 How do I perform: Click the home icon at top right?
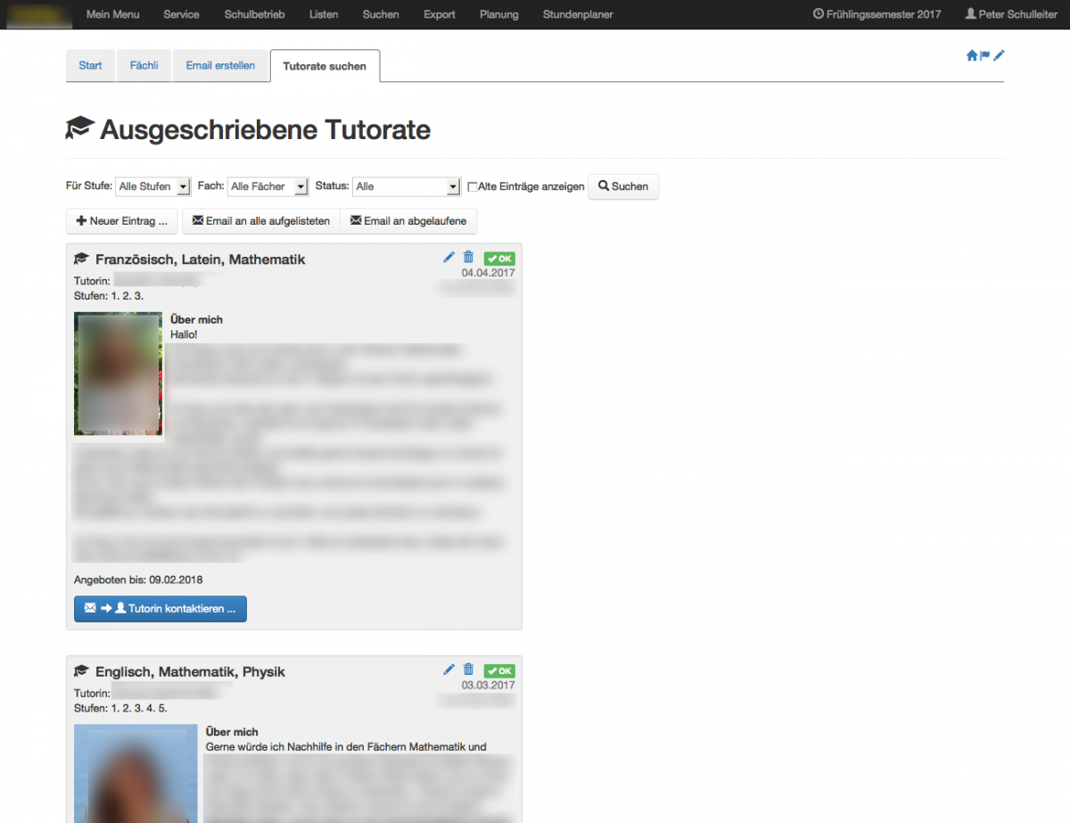[x=972, y=55]
